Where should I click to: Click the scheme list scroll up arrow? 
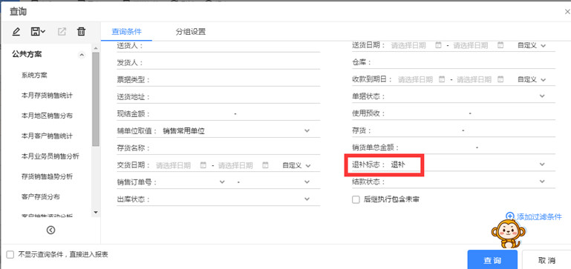pos(95,48)
